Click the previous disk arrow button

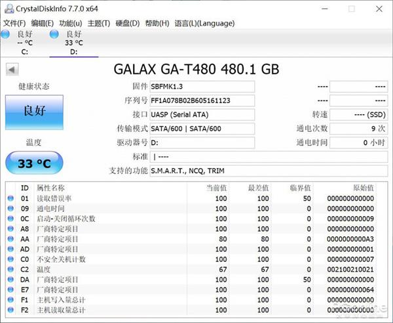[12, 70]
